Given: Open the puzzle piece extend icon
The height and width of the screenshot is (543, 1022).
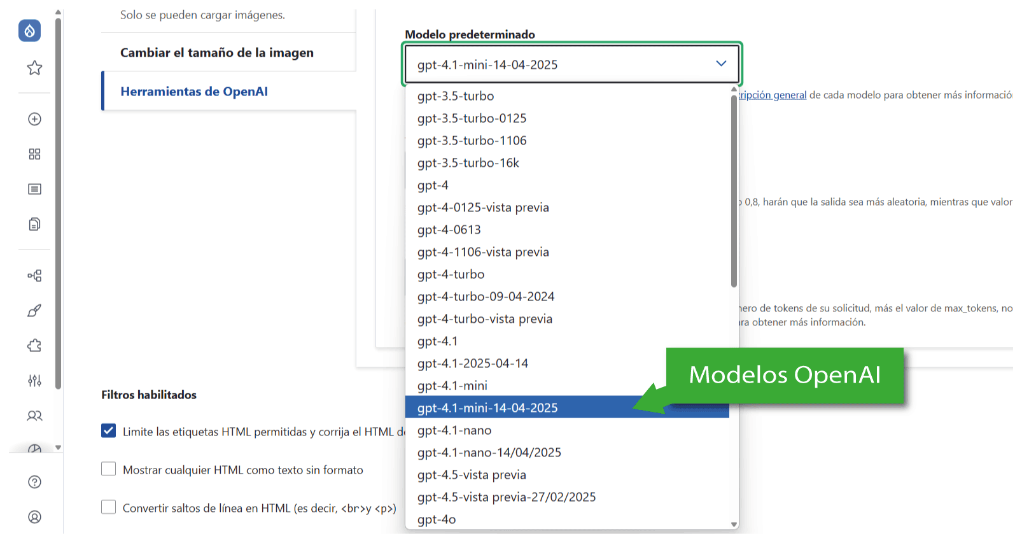Looking at the screenshot, I should coord(34,346).
